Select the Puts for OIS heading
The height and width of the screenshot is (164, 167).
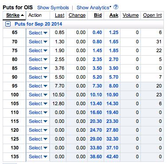18,8
